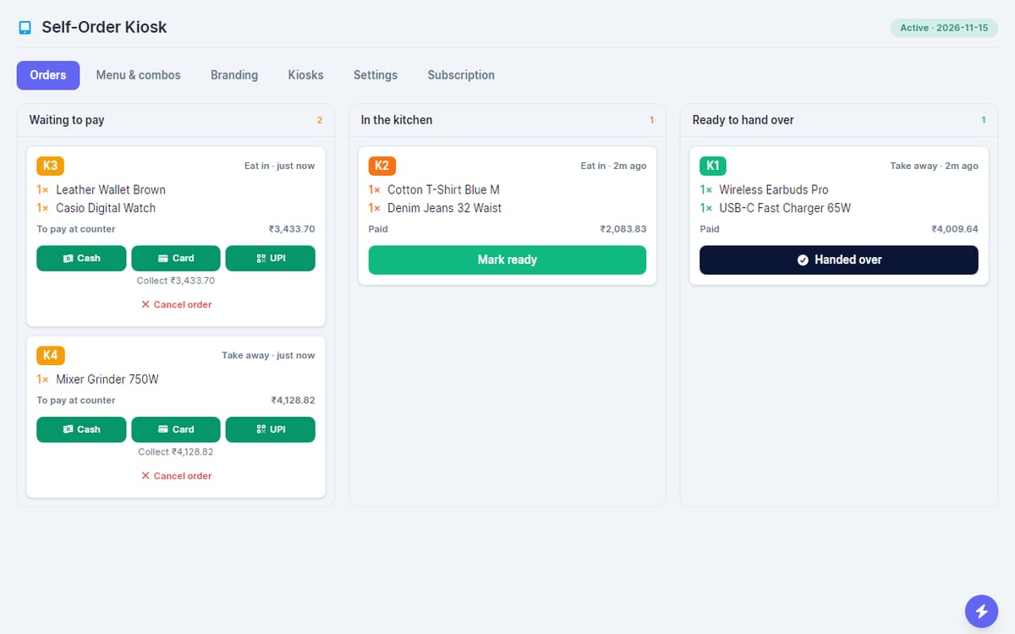Click the Self-Order Kiosk title
1015x634 pixels.
click(x=104, y=27)
